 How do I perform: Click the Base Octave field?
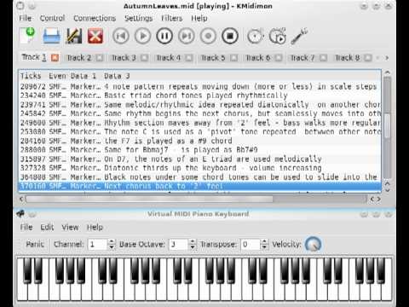click(178, 244)
